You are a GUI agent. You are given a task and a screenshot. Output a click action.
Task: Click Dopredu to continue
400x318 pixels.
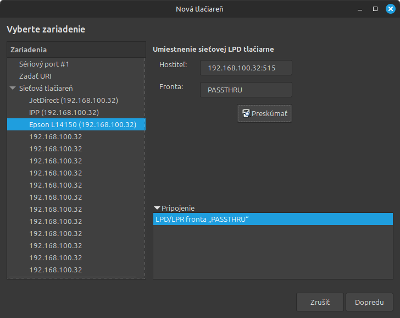point(369,302)
